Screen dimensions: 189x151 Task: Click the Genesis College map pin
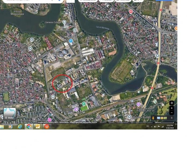[x=64, y=22]
